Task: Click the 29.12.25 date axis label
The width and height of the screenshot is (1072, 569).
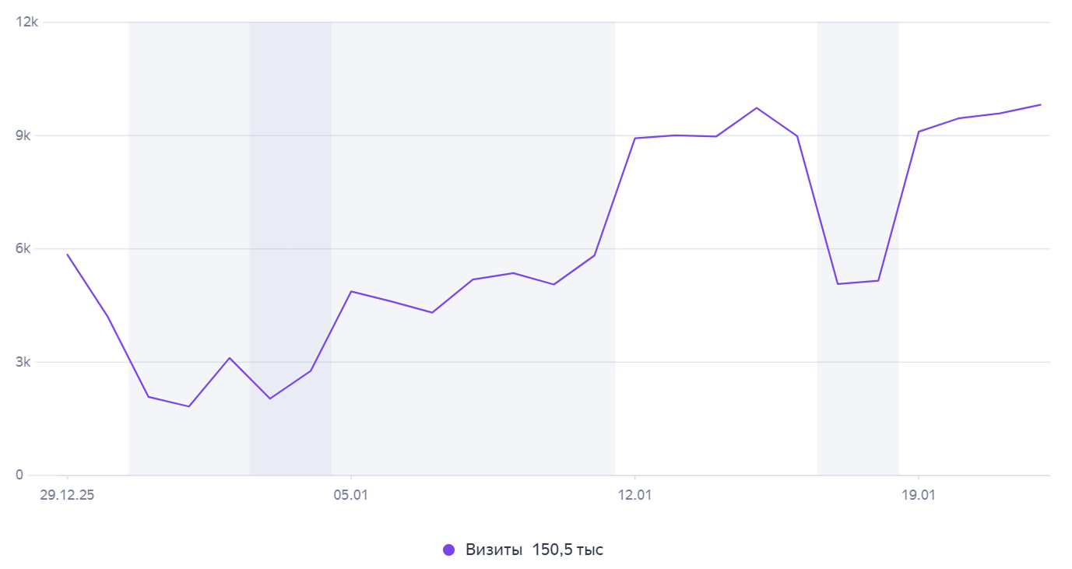Action: (x=67, y=495)
